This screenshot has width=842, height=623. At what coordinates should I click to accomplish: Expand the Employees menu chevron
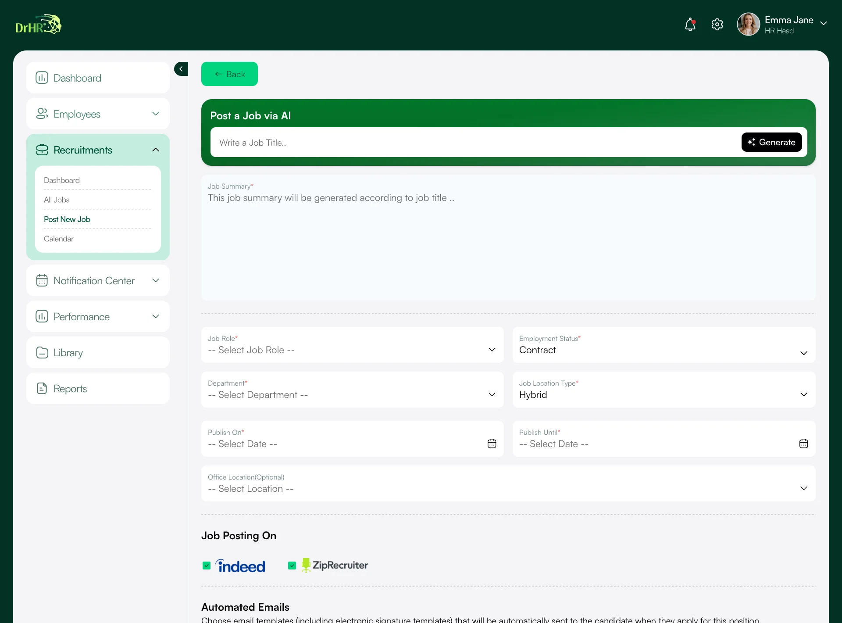point(156,114)
